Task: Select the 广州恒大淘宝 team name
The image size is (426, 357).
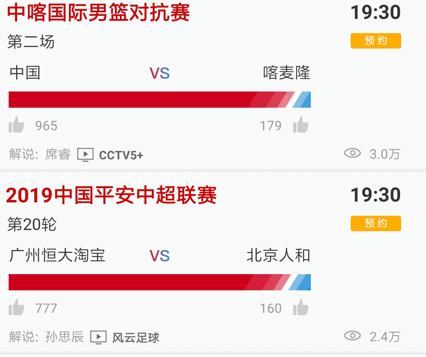Action: pos(57,256)
